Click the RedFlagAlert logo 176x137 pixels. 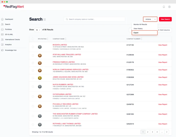14,7
